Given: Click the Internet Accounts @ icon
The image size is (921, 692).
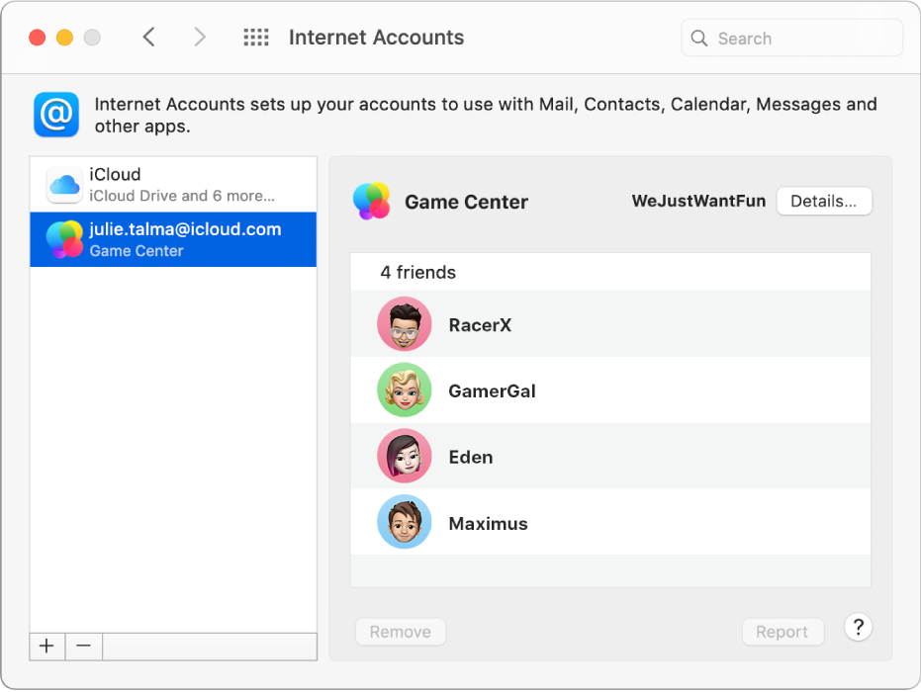Looking at the screenshot, I should point(56,115).
